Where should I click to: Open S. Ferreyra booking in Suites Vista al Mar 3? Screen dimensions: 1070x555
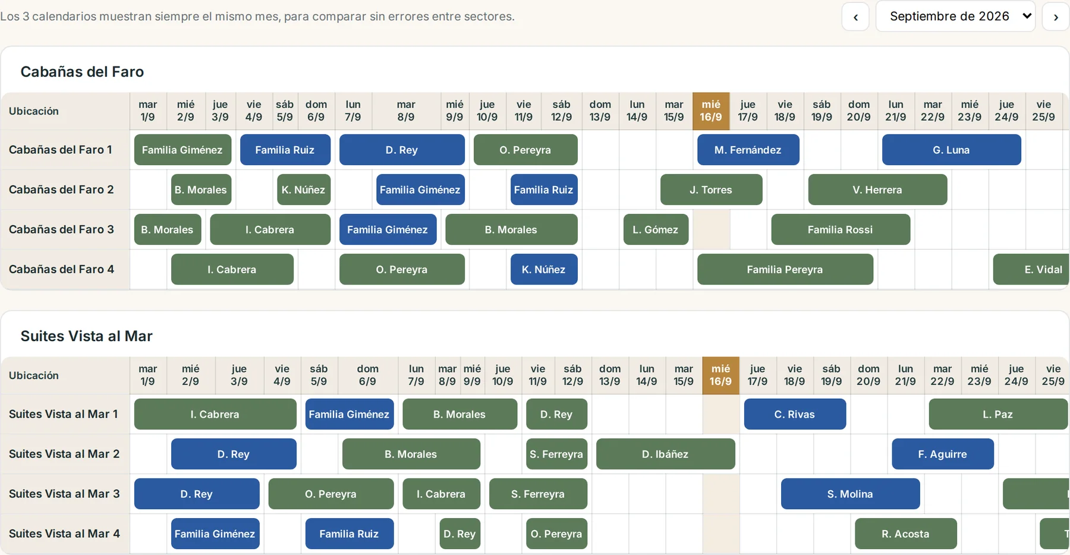click(538, 494)
